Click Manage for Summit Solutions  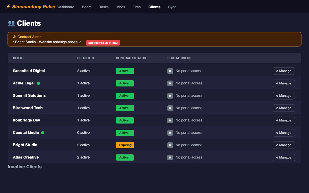tap(284, 95)
